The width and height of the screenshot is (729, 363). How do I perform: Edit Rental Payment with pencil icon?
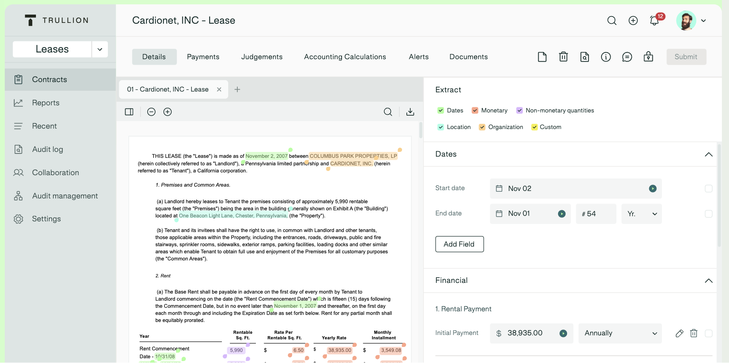(x=680, y=333)
